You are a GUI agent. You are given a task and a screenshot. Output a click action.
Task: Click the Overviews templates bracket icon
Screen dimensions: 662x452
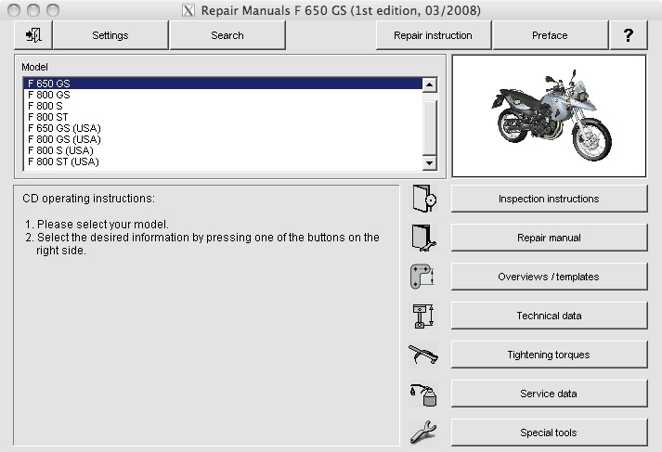coord(422,277)
